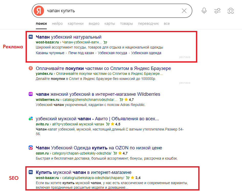Click the cart icon in the OZON result
Image resolution: width=242 pixels, height=191 pixels.
tap(115, 153)
